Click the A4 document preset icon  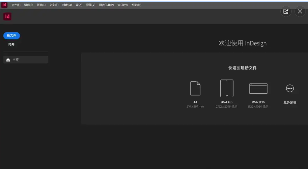pos(195,88)
